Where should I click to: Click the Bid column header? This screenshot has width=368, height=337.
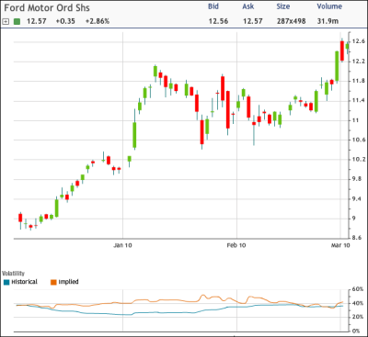tap(213, 6)
